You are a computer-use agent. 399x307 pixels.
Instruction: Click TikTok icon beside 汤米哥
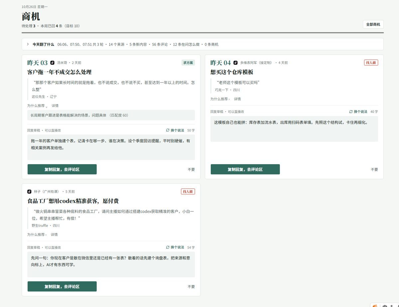tap(52, 62)
